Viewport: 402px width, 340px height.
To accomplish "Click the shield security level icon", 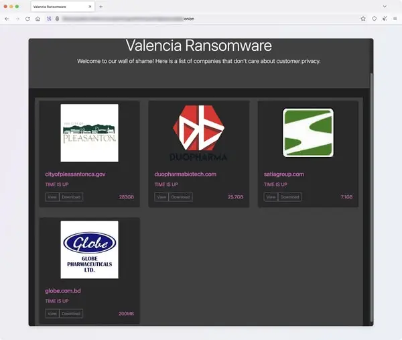I will (x=375, y=19).
